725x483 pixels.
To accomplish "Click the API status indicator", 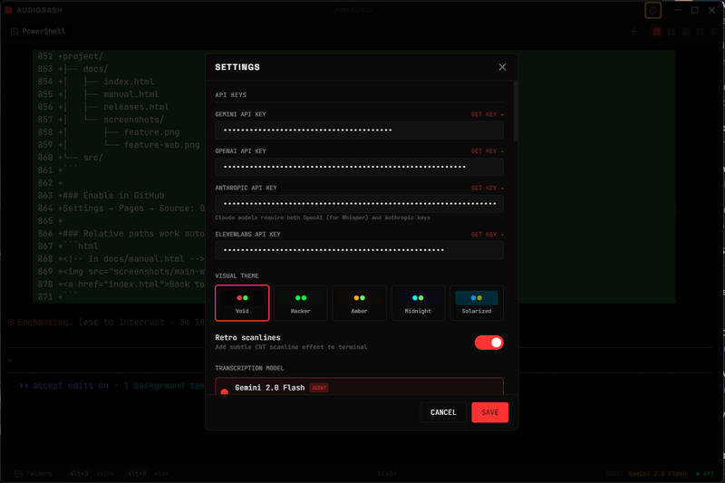I will tap(705, 474).
